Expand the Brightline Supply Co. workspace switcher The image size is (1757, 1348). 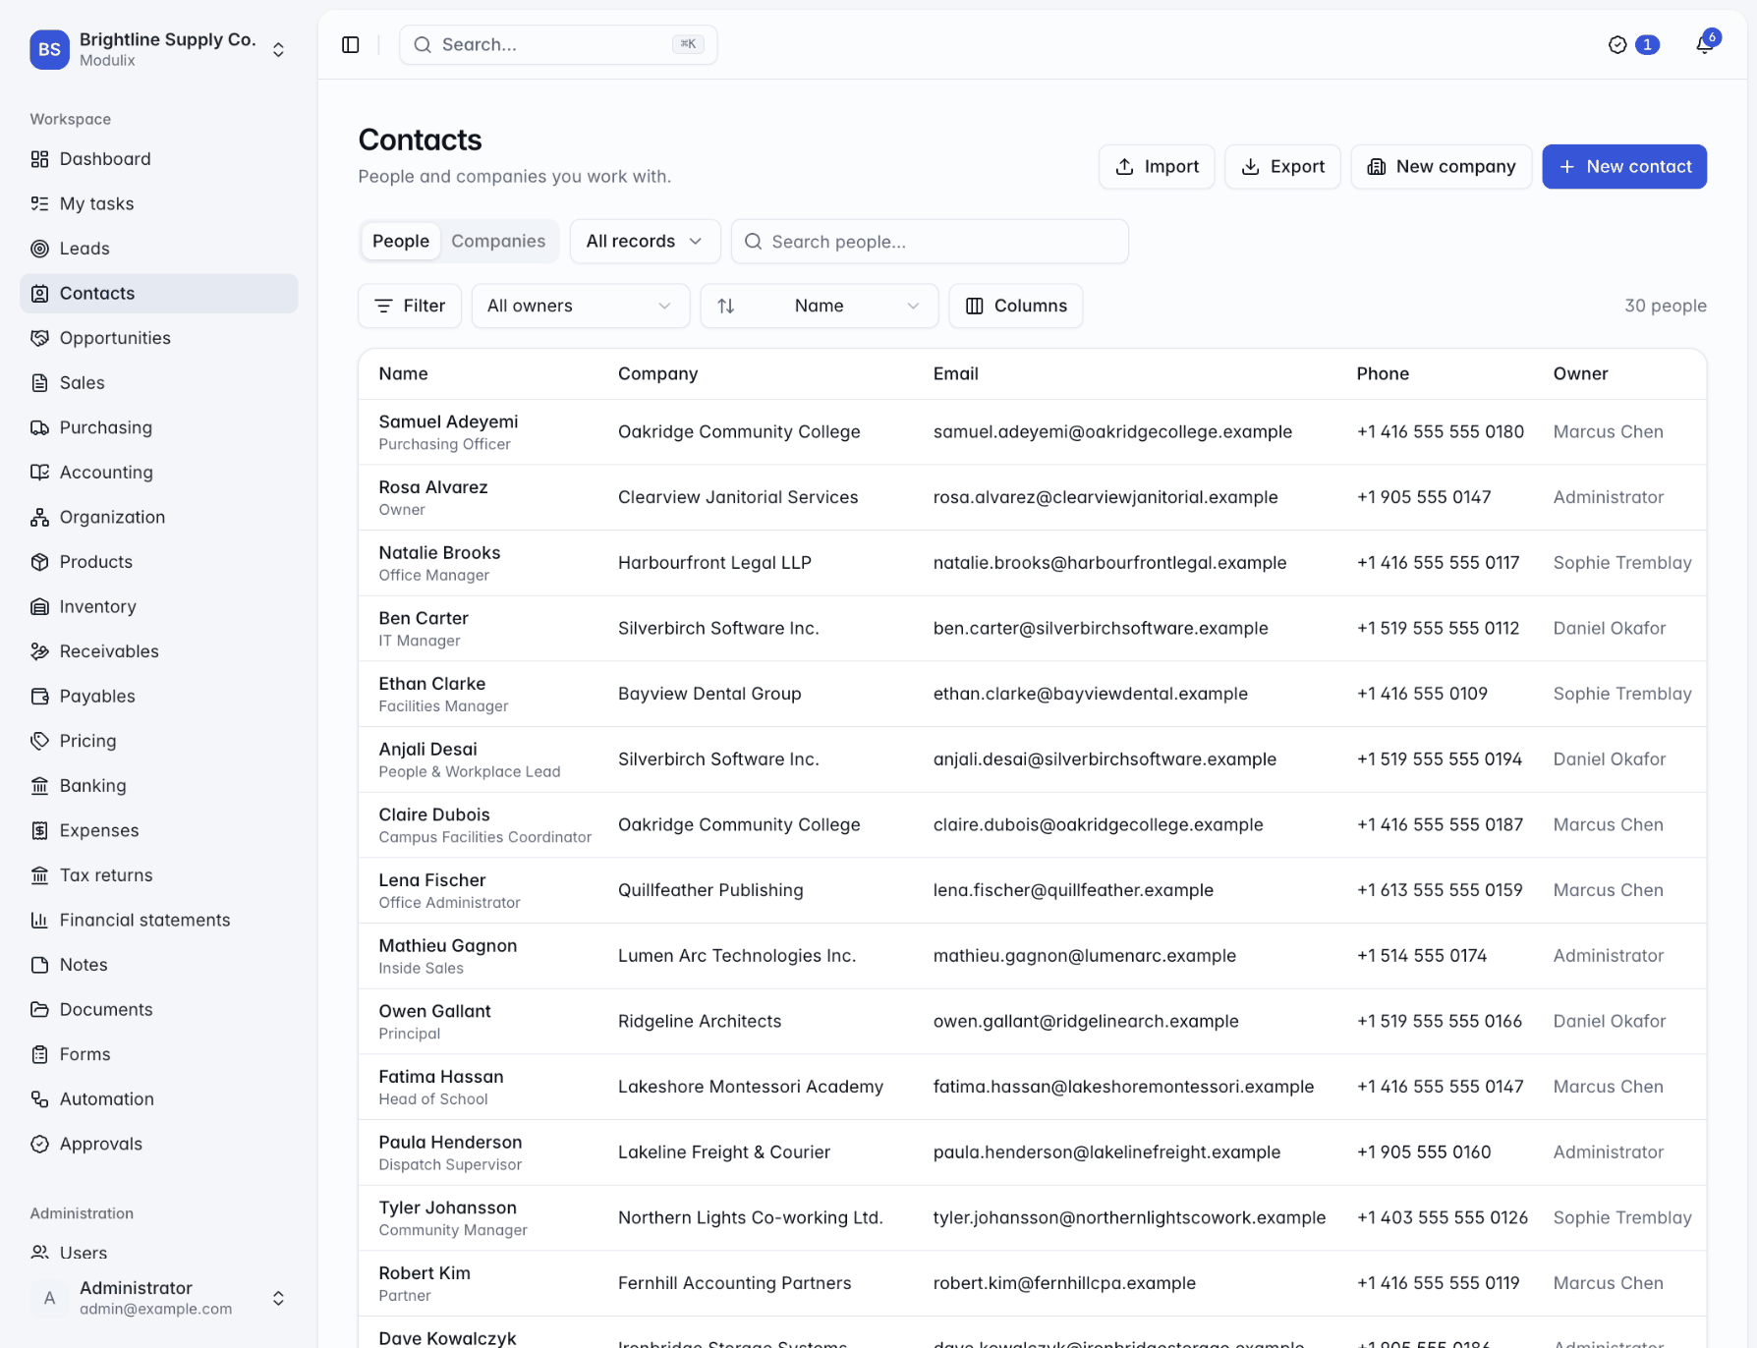[x=159, y=49]
